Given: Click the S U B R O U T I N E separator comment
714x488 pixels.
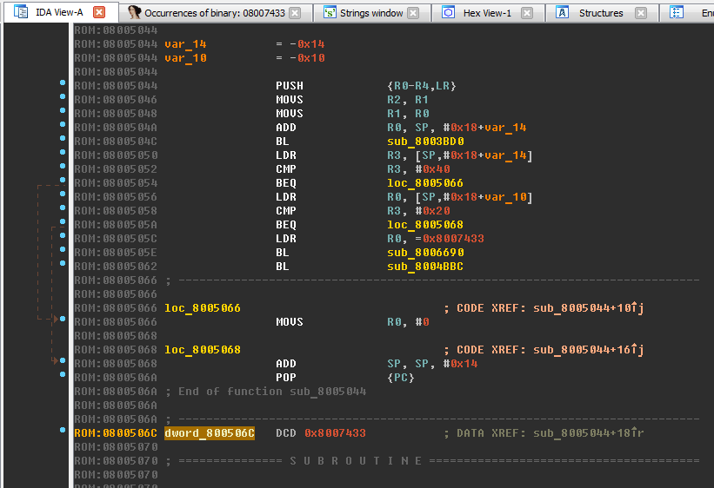Looking at the screenshot, I should click(356, 461).
